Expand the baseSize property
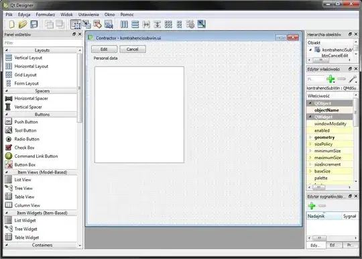Screen dimensions: 362x259 pos(310,171)
